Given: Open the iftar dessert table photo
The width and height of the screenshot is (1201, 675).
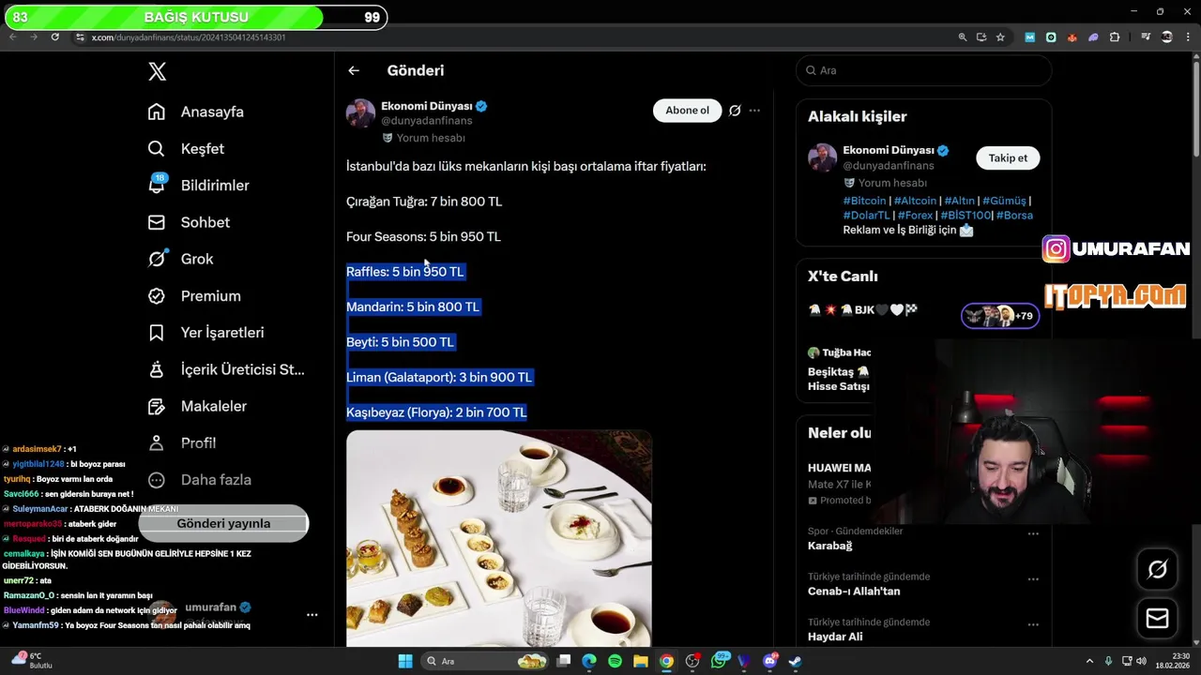Looking at the screenshot, I should (x=499, y=538).
